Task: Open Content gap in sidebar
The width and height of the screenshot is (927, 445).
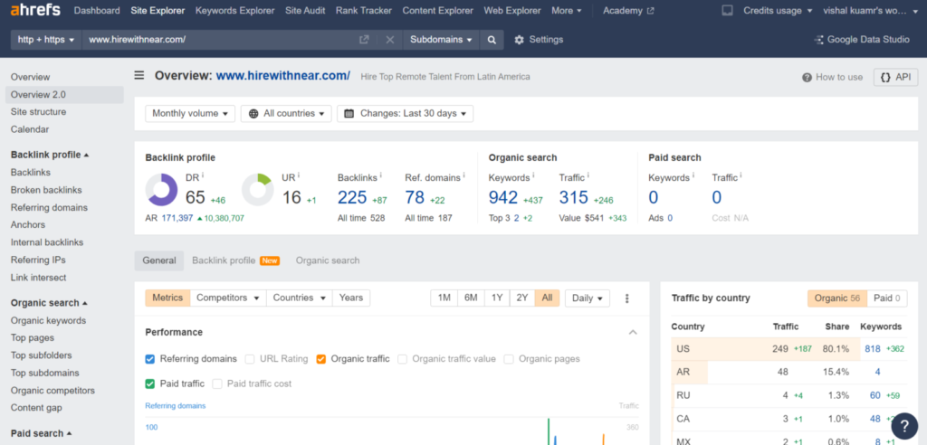Action: tap(36, 408)
